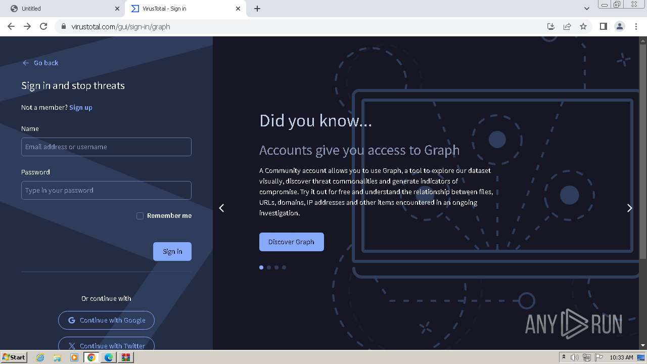Click the Google logo icon
This screenshot has height=364, width=647.
[72, 320]
